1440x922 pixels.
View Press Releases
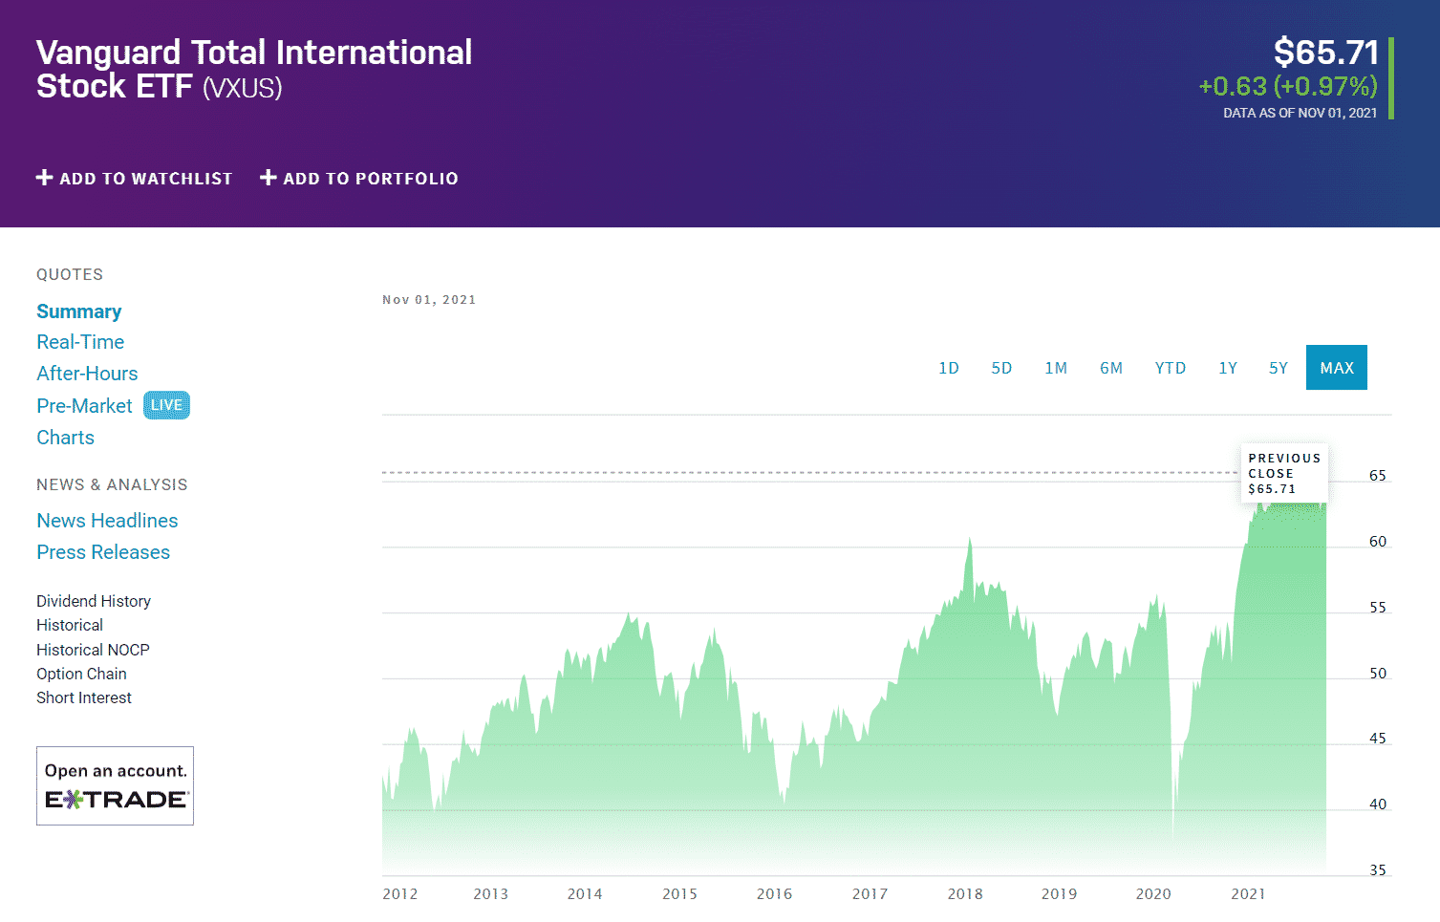coord(103,552)
